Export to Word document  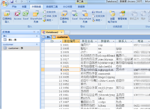pos(97,12)
